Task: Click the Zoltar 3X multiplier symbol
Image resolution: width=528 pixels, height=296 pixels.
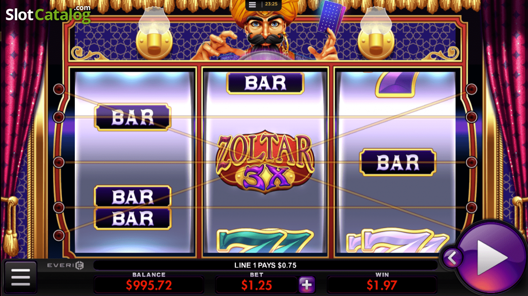Action: 265,162
